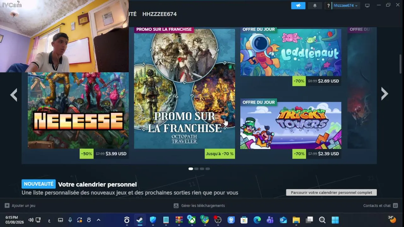This screenshot has height=227, width=404.
Task: Open Task View on the taskbar
Action: [309, 220]
